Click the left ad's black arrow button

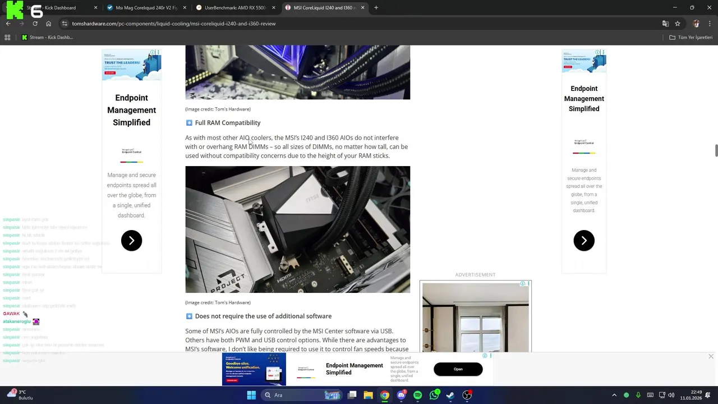point(131,241)
